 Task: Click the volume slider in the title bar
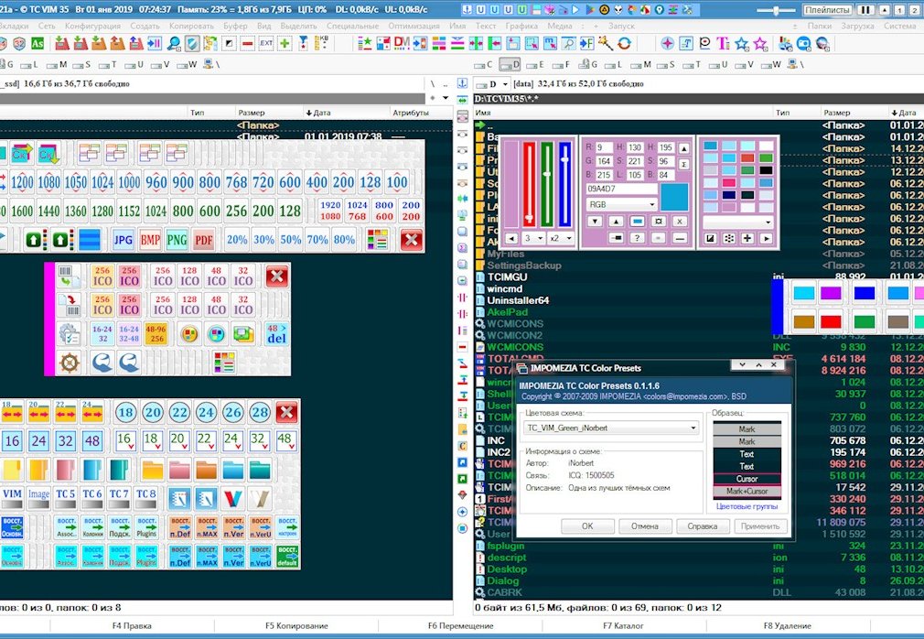(x=776, y=10)
